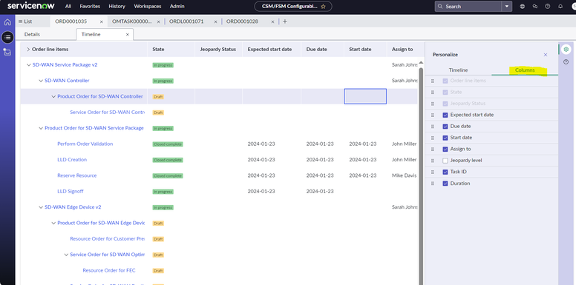The width and height of the screenshot is (576, 285).
Task: Open the globe scope selector icon
Action: click(523, 6)
